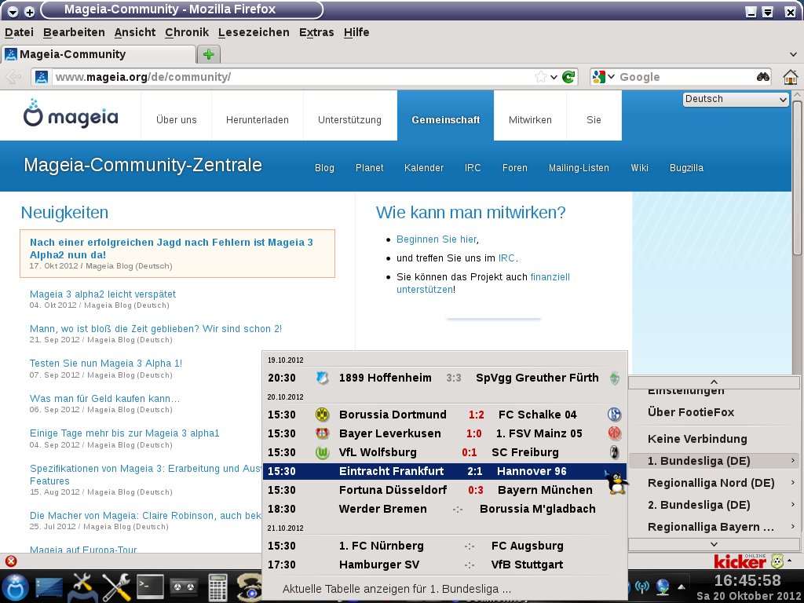Select the Mageia-Community browser tab
Screen dimensions: 804x603
pyautogui.click(x=98, y=54)
